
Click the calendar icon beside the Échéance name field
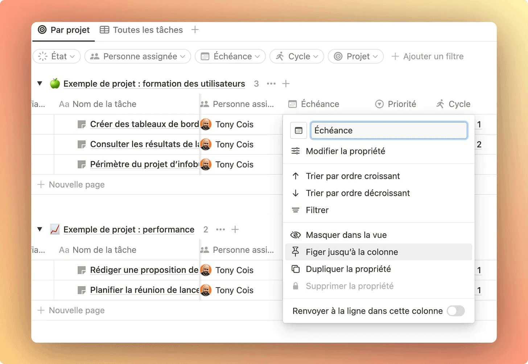[x=298, y=131]
